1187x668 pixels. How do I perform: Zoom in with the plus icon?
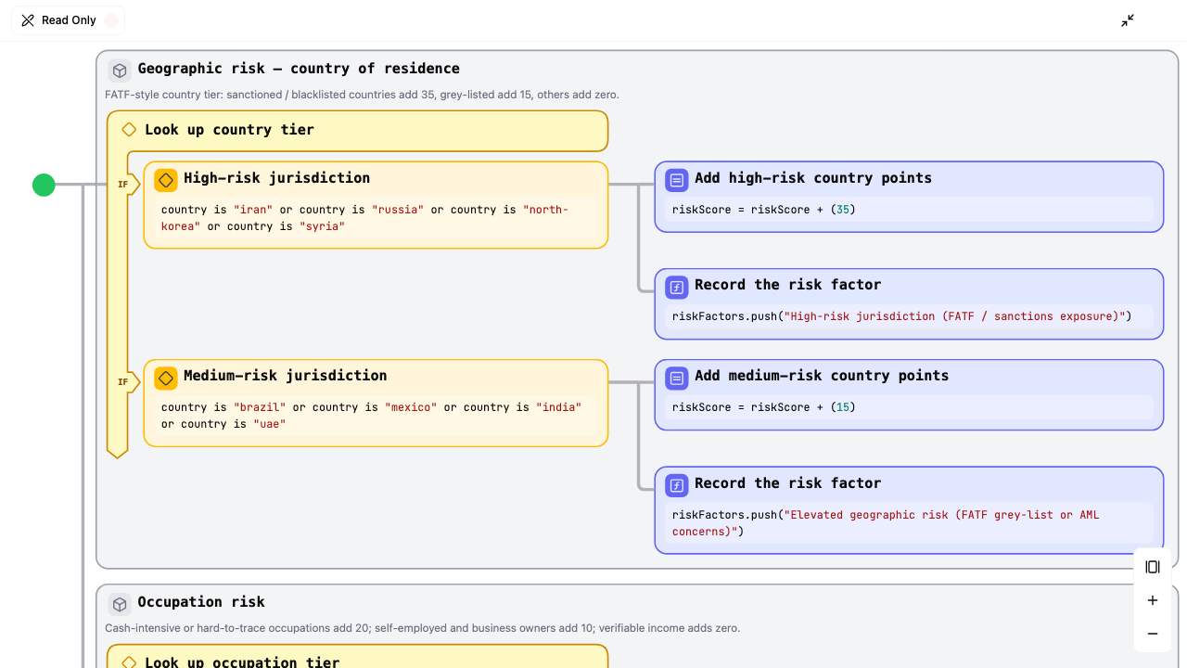pyautogui.click(x=1153, y=600)
